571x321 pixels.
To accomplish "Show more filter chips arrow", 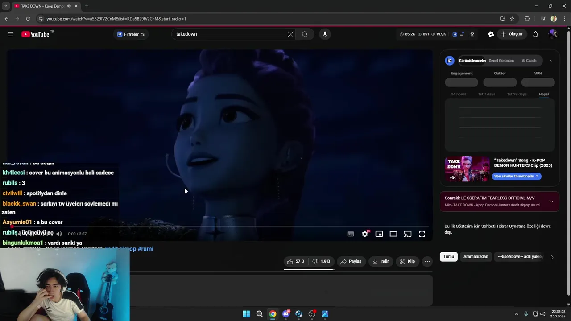I will [552, 257].
